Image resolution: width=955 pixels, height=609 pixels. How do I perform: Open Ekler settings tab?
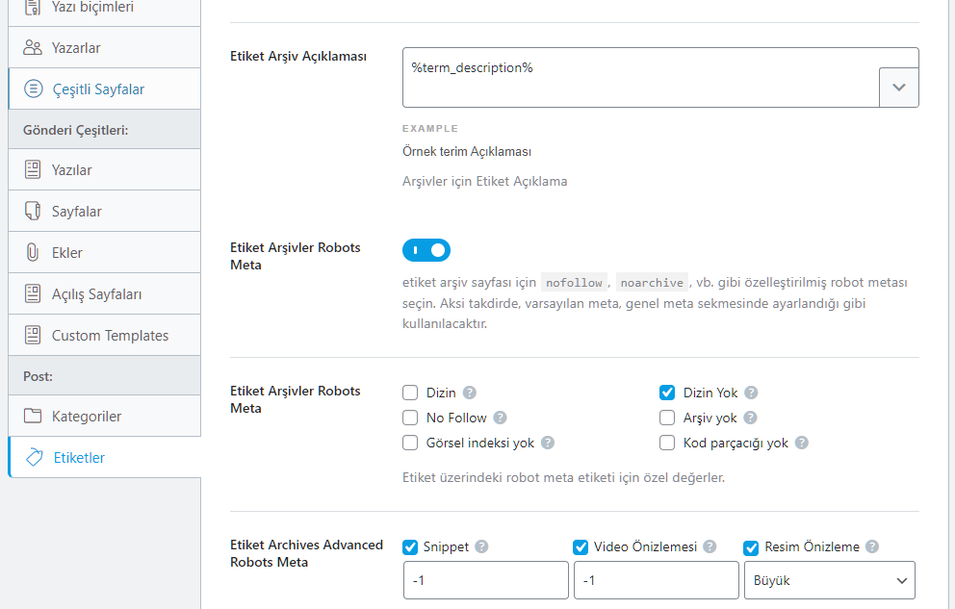[104, 252]
